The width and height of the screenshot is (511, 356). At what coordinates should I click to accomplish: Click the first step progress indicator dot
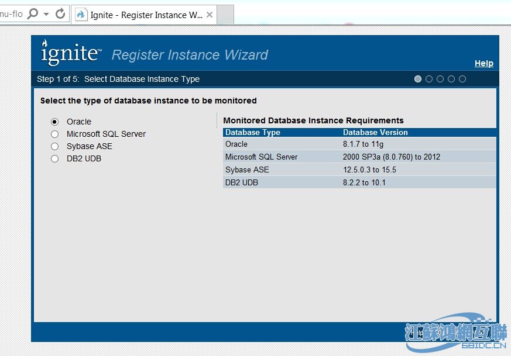tap(418, 79)
